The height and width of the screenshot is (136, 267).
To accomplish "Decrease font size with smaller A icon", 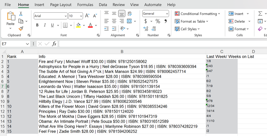I will point(95,16).
